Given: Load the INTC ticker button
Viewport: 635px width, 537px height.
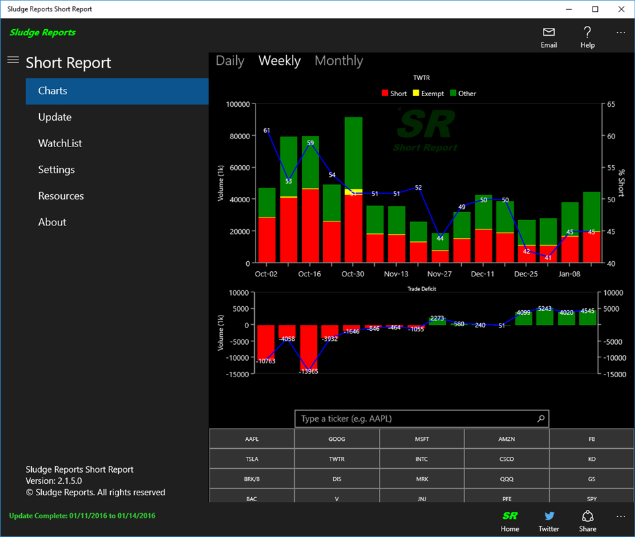Looking at the screenshot, I should click(421, 459).
